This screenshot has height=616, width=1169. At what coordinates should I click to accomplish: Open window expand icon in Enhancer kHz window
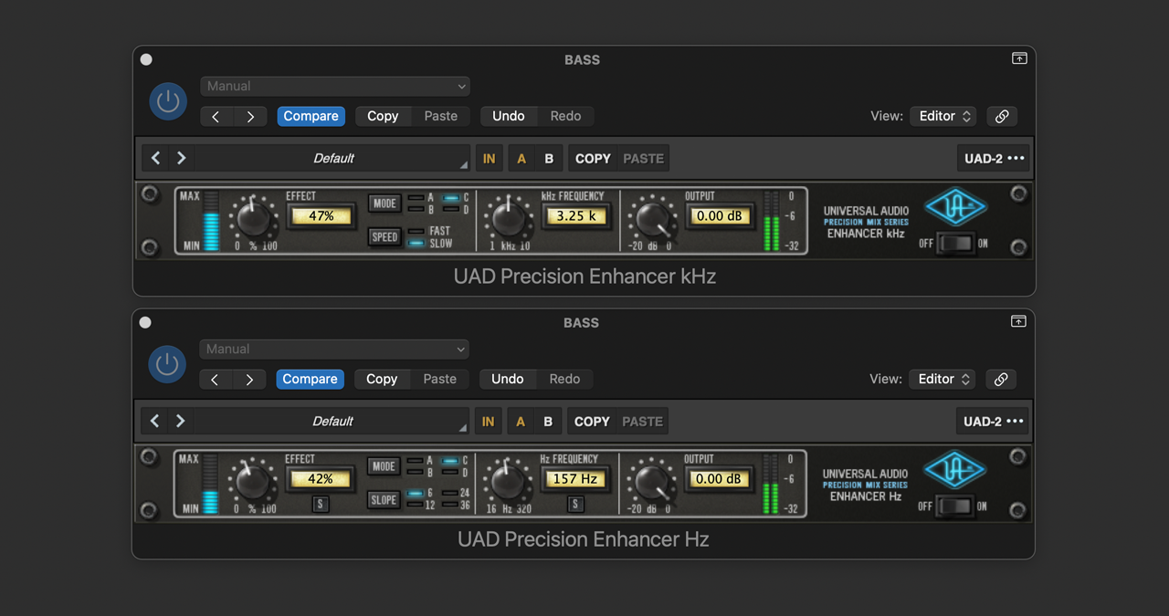click(x=1019, y=58)
